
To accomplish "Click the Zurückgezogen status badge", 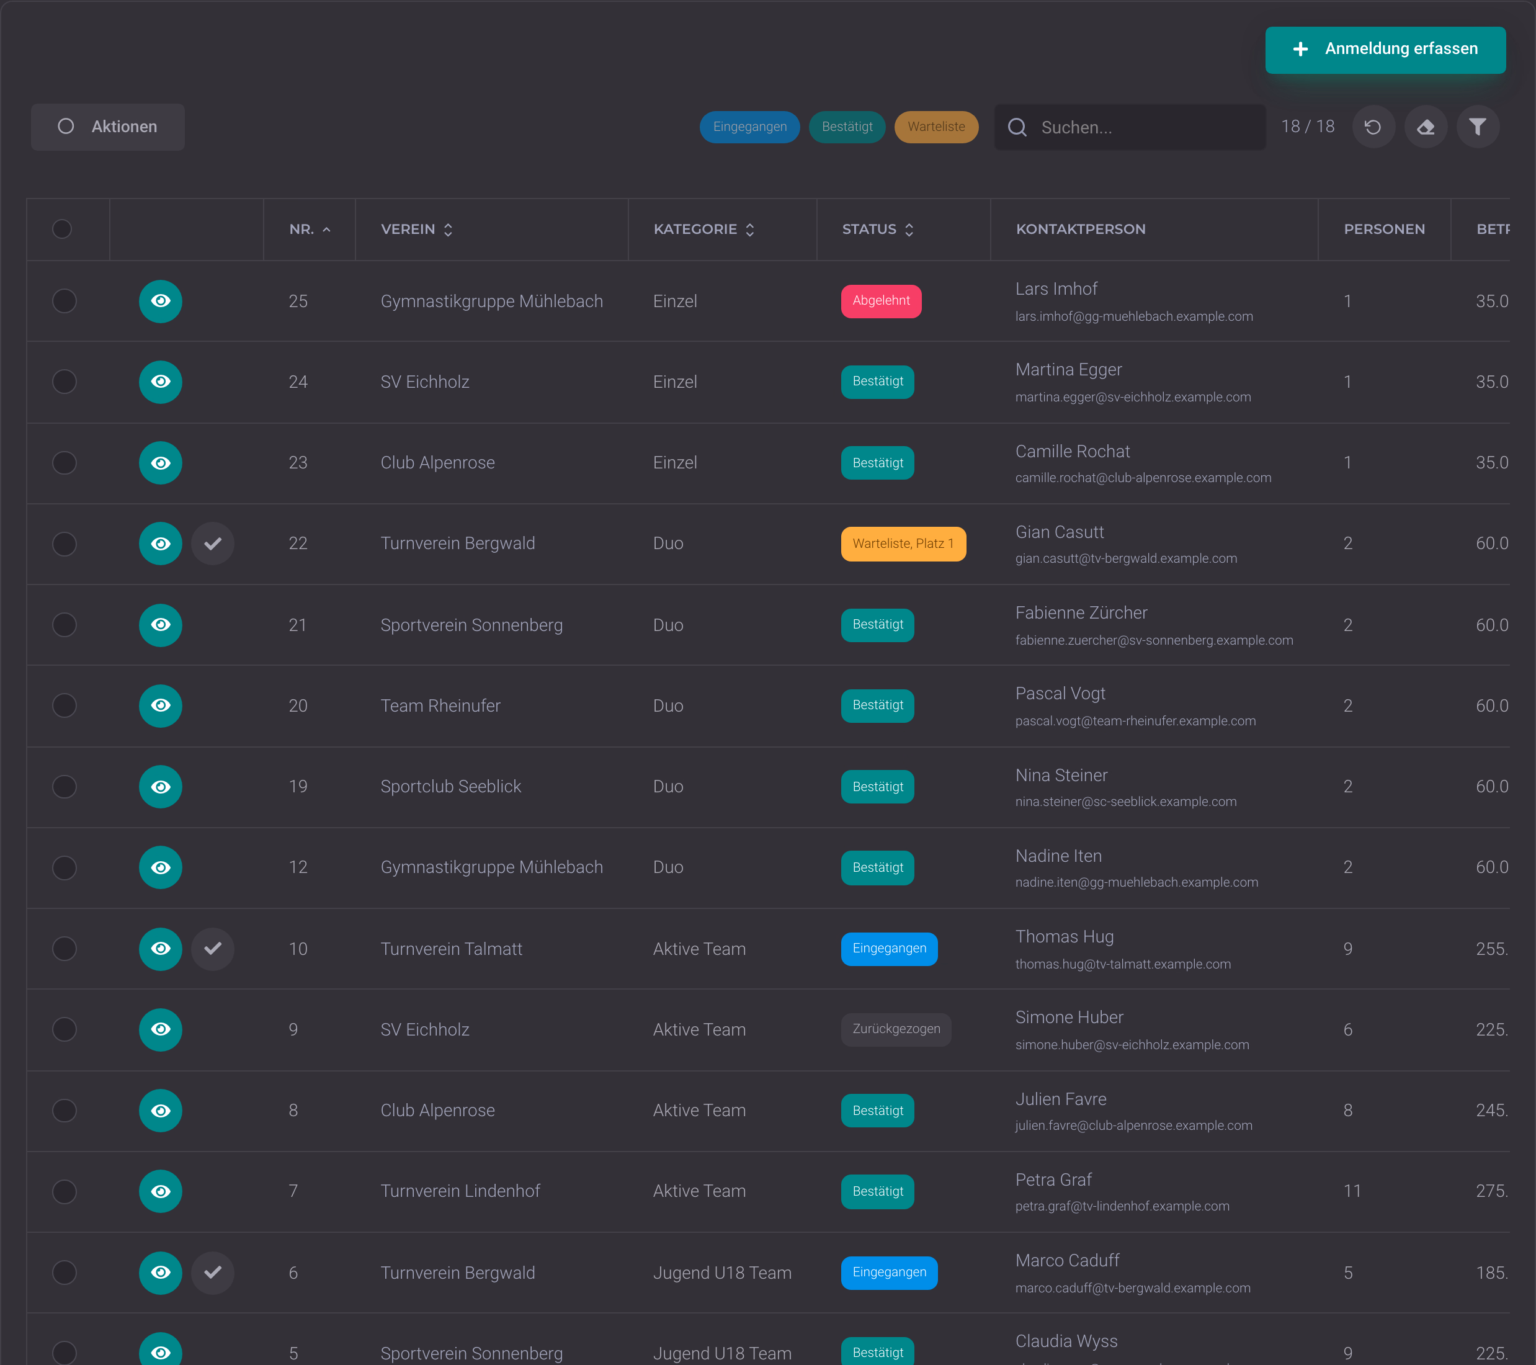I will tap(896, 1029).
